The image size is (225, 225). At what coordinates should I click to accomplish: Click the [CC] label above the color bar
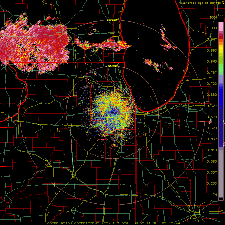coord(213,17)
